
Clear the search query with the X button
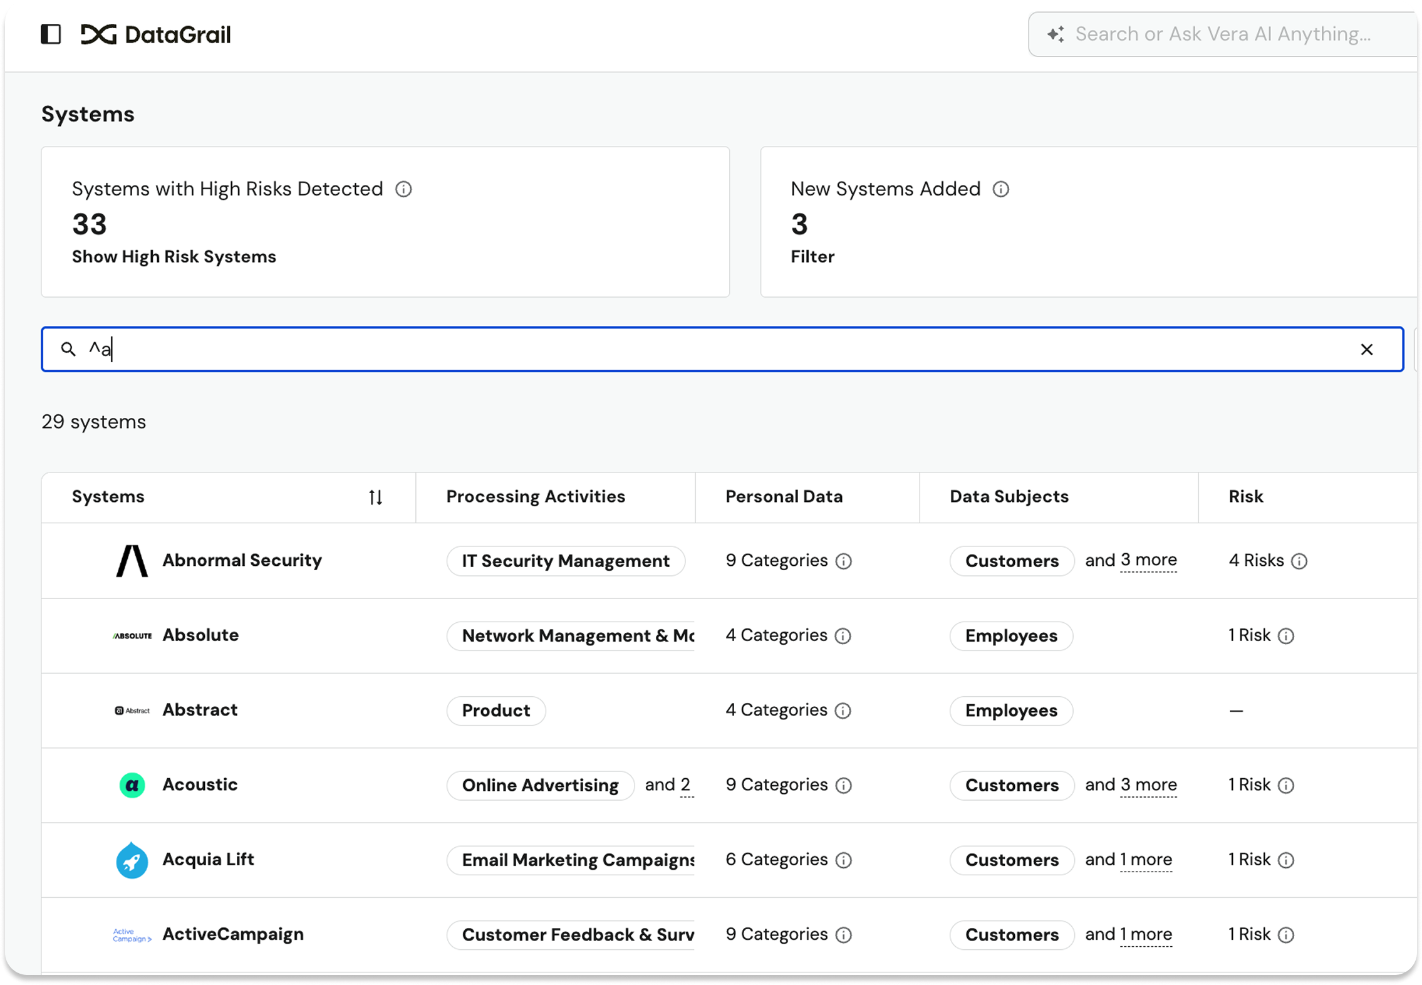coord(1367,349)
